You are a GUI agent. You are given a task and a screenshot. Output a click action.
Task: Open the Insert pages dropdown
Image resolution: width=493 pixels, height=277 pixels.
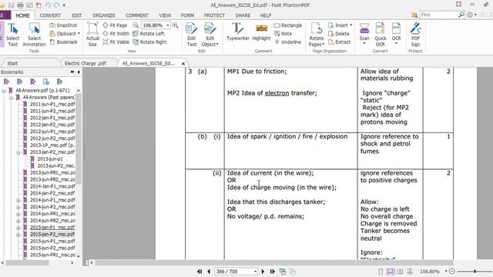pos(340,25)
